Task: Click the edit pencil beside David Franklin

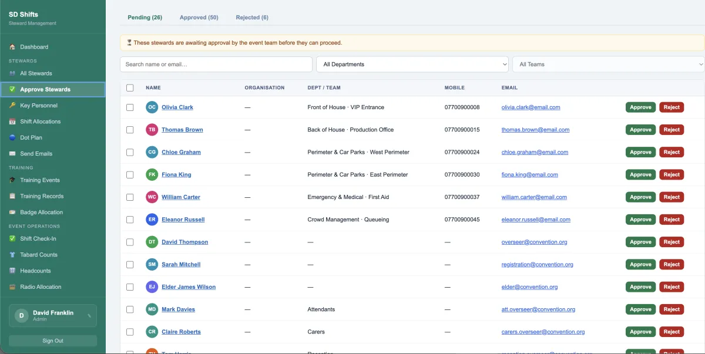Action: [x=89, y=315]
